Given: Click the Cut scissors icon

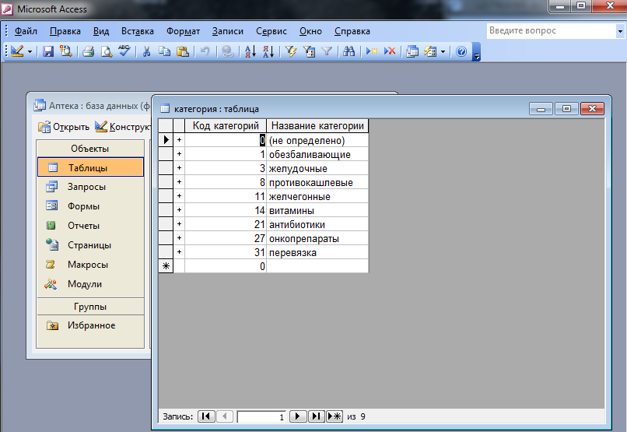Looking at the screenshot, I should coord(147,51).
